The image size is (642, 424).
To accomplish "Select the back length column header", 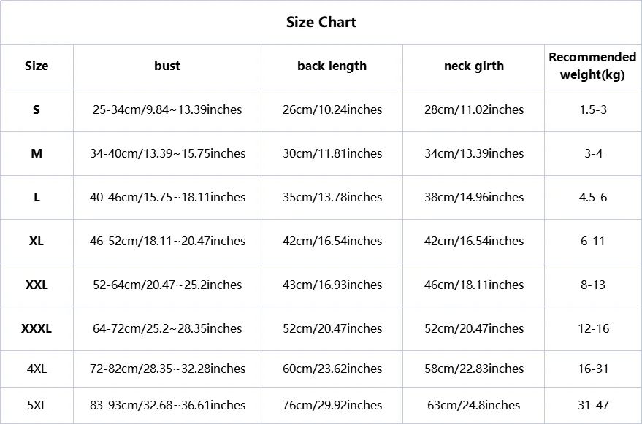I will (332, 66).
